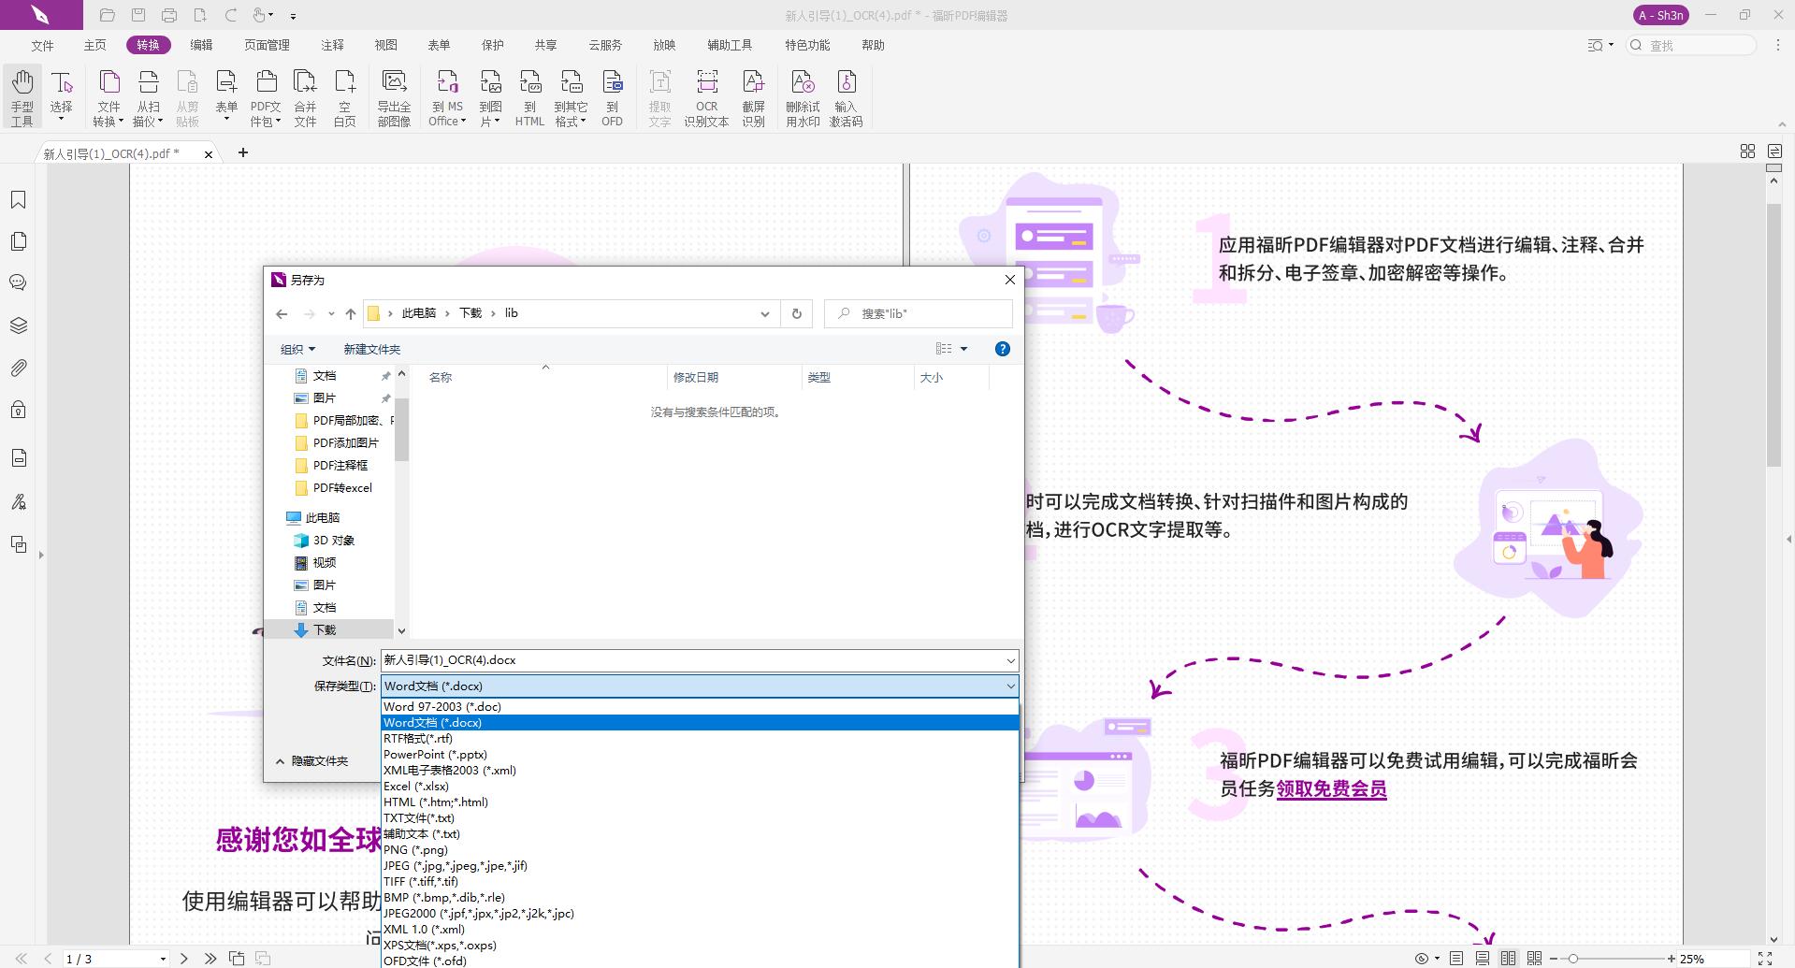Enable continuous scrolling view mode
Screen dimensions: 1795x968
(x=1482, y=958)
